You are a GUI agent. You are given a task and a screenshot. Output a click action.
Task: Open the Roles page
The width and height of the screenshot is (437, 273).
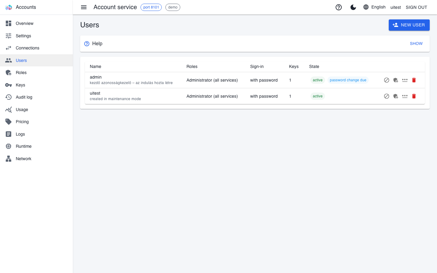tap(36, 72)
